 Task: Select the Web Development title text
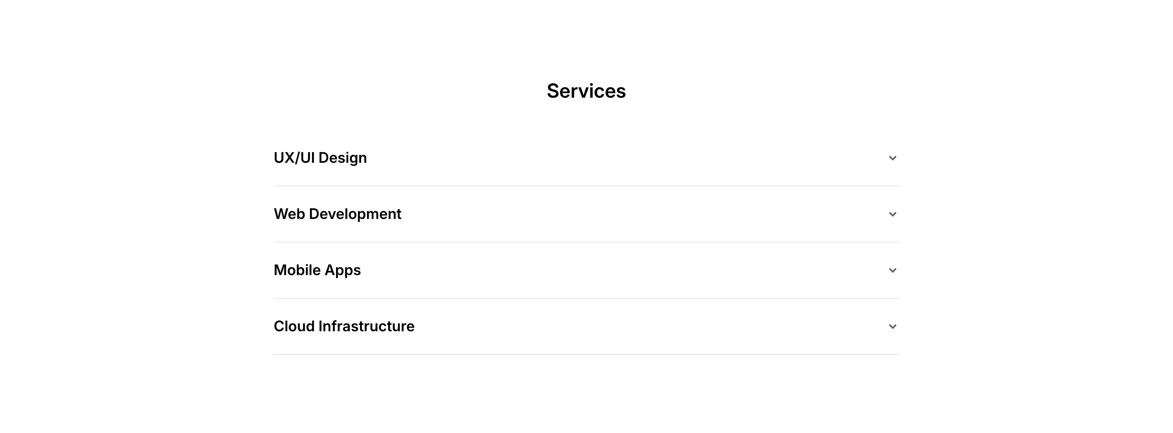tap(337, 214)
